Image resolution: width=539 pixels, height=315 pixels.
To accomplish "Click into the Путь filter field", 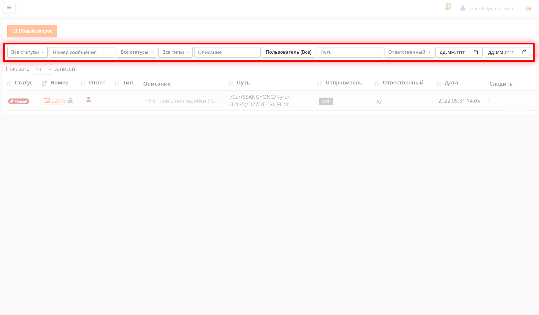I will pyautogui.click(x=349, y=52).
